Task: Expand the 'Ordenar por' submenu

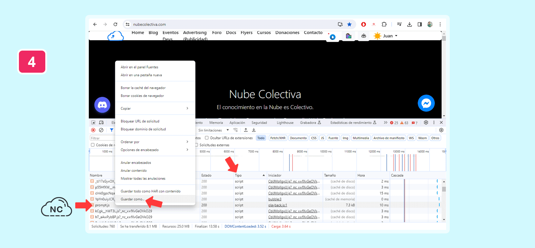Action: (x=155, y=142)
